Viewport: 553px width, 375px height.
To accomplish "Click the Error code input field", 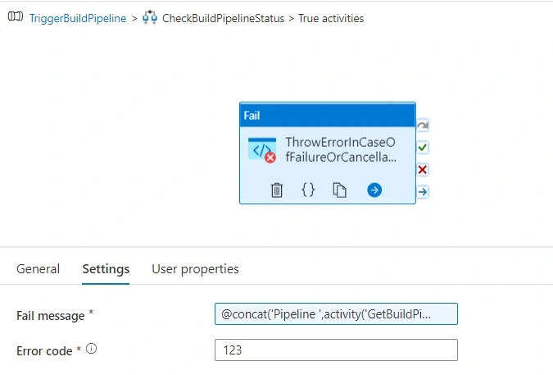I will click(336, 350).
